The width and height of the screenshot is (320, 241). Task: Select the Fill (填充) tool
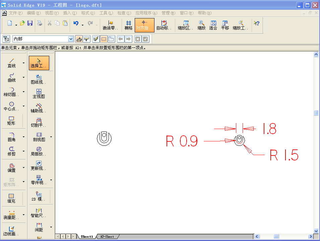click(x=11, y=198)
